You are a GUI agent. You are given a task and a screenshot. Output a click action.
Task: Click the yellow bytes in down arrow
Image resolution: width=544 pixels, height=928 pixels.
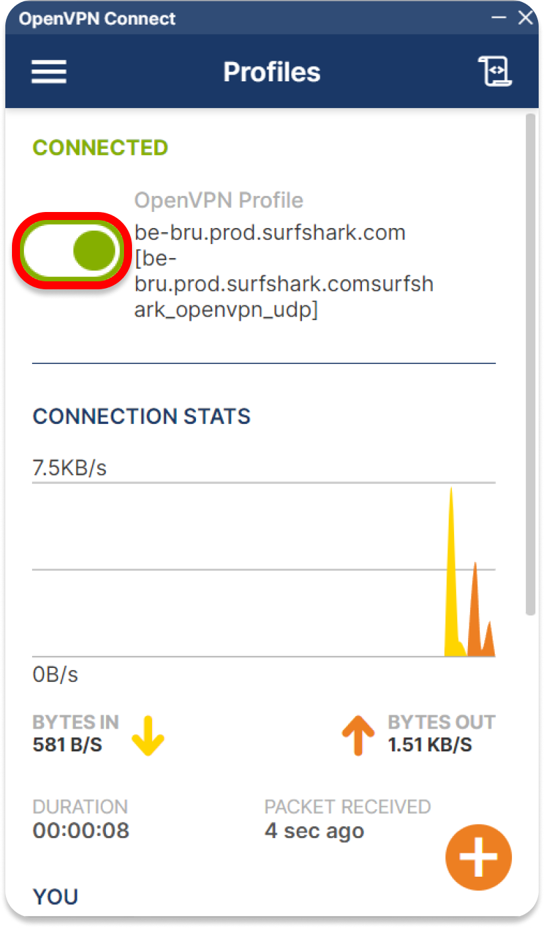pyautogui.click(x=148, y=735)
